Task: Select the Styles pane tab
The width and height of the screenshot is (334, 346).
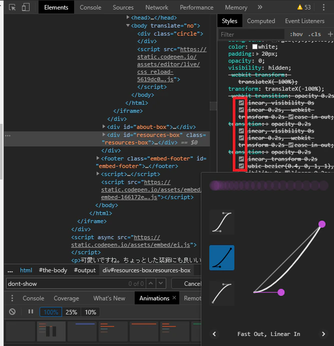Action: [x=229, y=21]
